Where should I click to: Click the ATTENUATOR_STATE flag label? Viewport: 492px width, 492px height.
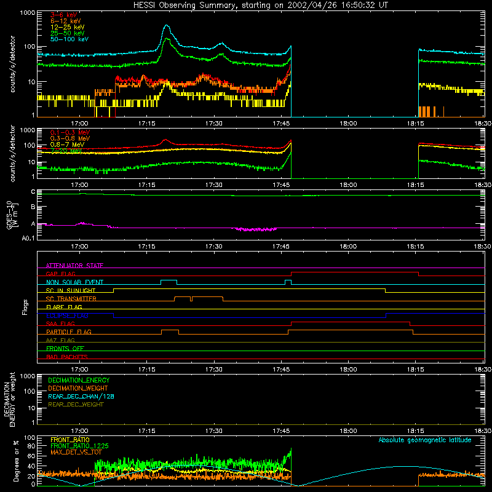coord(74,266)
